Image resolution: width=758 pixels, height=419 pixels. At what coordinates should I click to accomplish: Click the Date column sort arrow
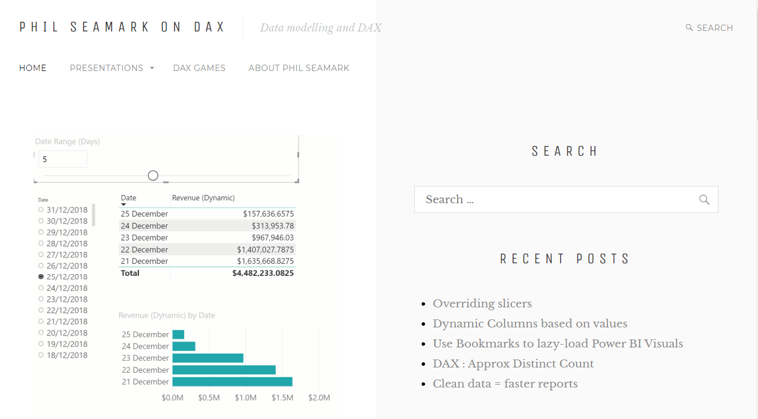tap(124, 204)
